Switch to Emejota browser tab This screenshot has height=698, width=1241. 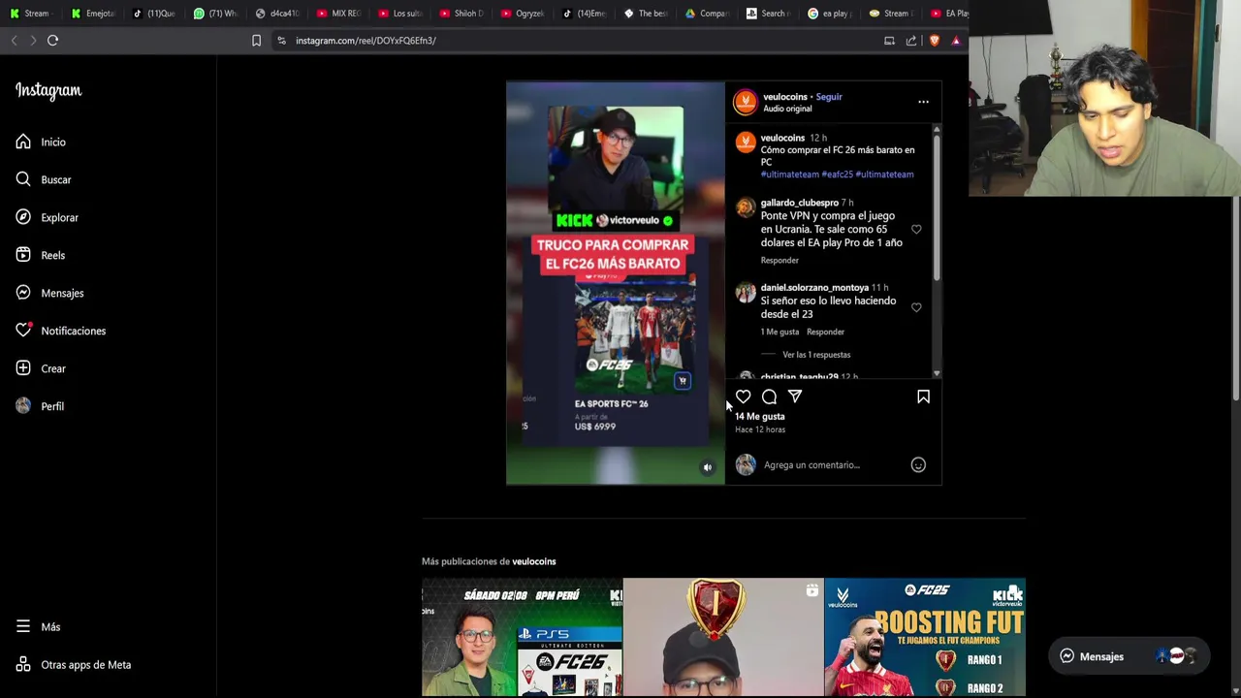coord(94,14)
